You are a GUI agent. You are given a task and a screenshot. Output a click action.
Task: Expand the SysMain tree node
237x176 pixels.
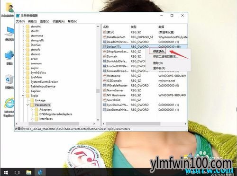[23, 77]
